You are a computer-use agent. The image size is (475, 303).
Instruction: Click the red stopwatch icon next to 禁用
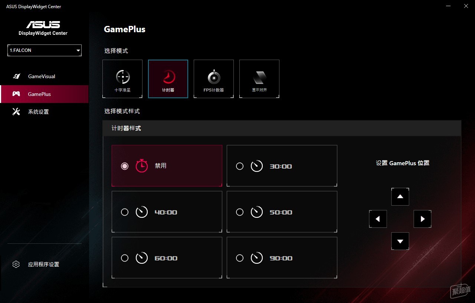point(142,166)
